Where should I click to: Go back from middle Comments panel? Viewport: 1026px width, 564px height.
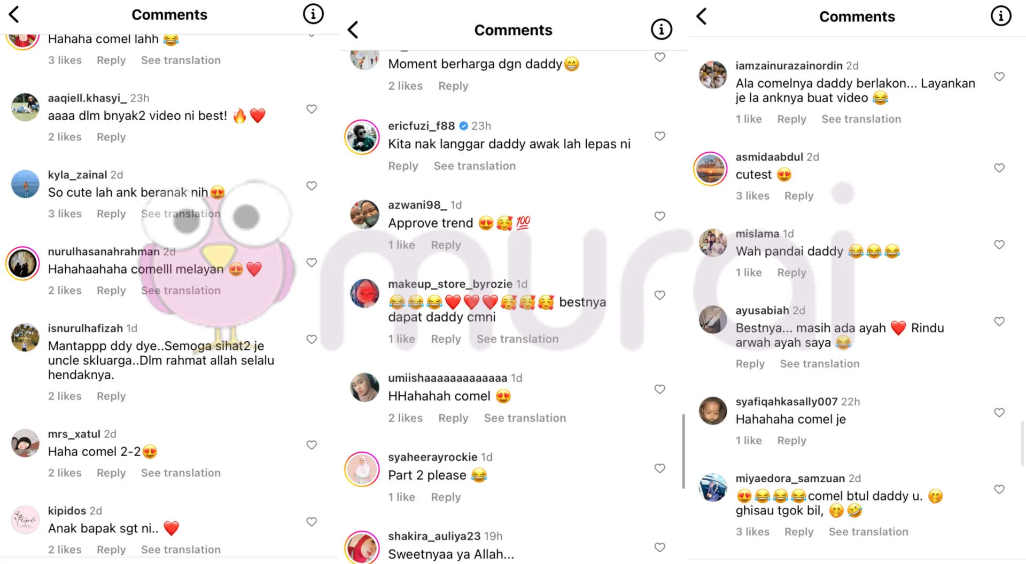pyautogui.click(x=353, y=29)
